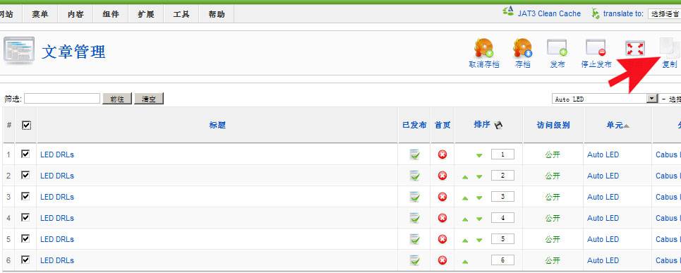This screenshot has width=681, height=273.
Task: Click the order number field in row 6
Action: [x=502, y=260]
